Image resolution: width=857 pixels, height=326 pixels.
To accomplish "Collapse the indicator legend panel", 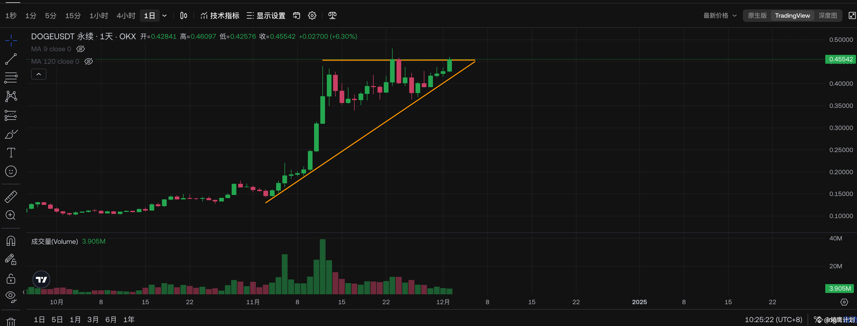I will tap(38, 74).
